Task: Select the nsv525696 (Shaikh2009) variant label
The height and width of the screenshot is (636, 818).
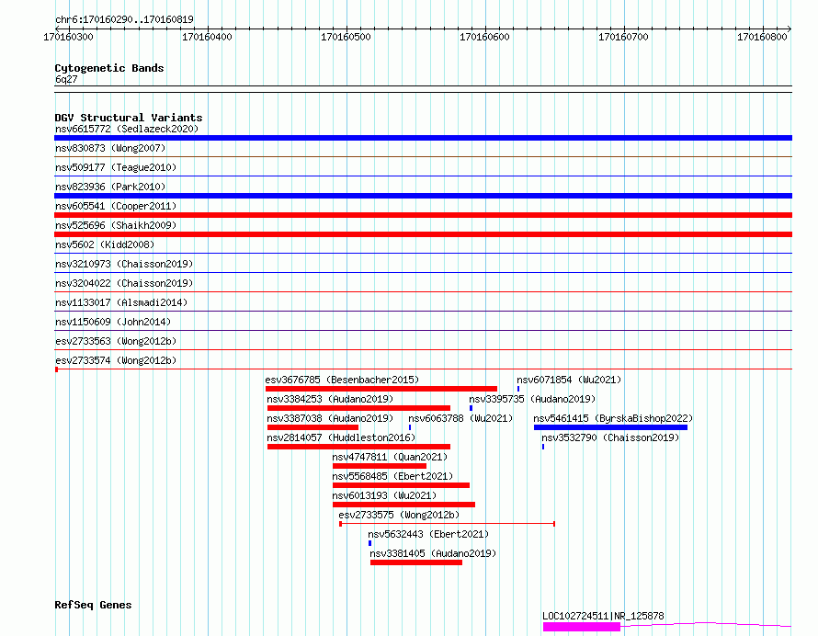Action: click(x=116, y=225)
